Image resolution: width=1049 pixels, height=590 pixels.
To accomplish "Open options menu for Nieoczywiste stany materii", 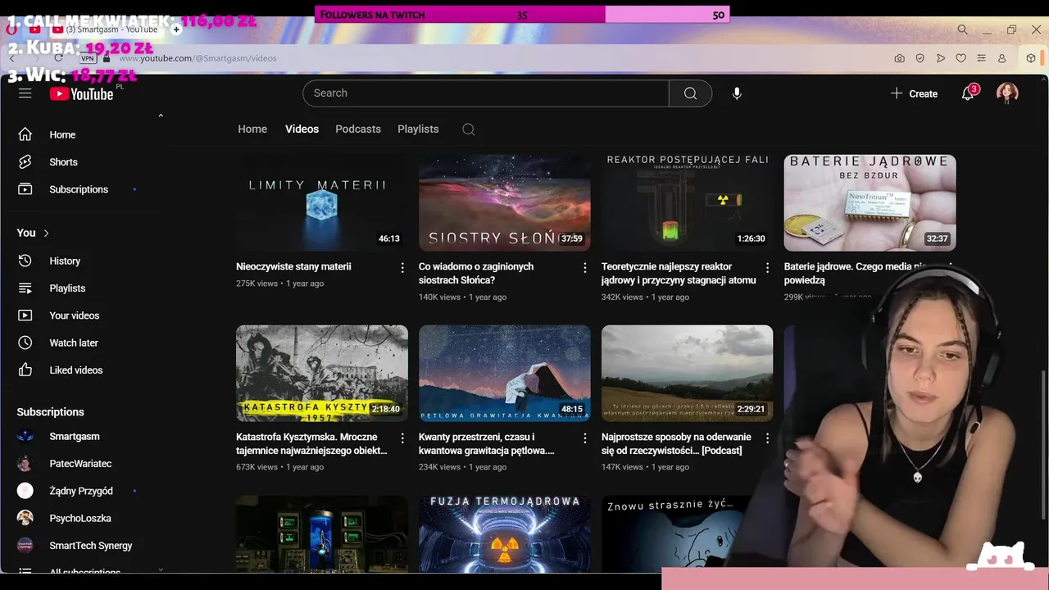I will (402, 267).
